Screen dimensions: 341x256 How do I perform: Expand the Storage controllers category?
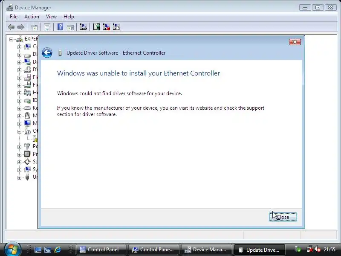[x=19, y=162]
